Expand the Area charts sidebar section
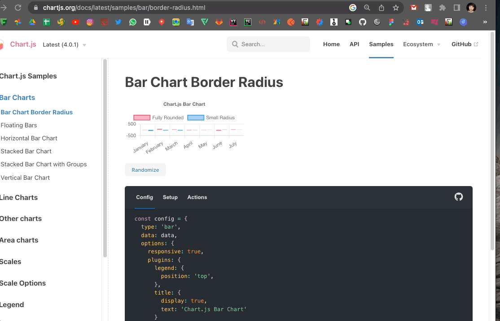This screenshot has height=321, width=500. [x=19, y=240]
